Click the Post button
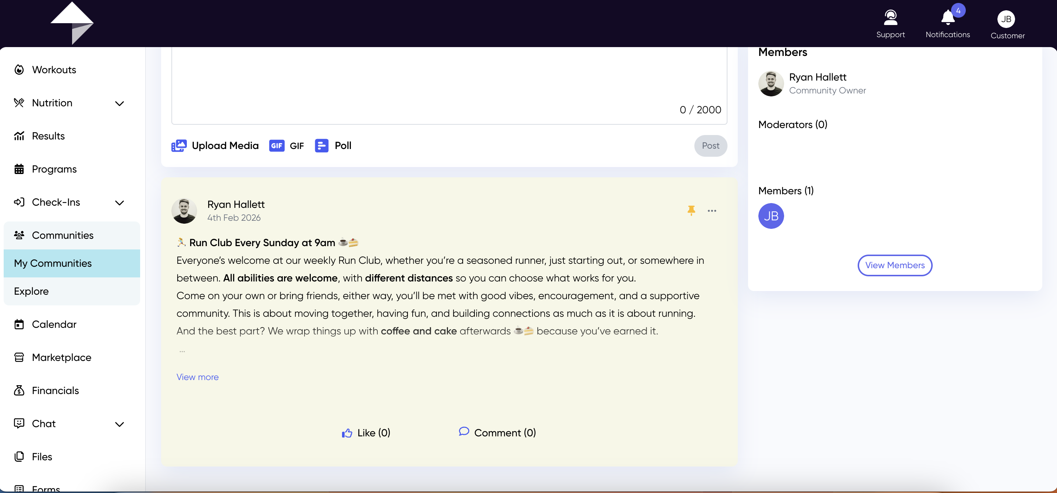Viewport: 1057px width, 493px height. point(710,146)
